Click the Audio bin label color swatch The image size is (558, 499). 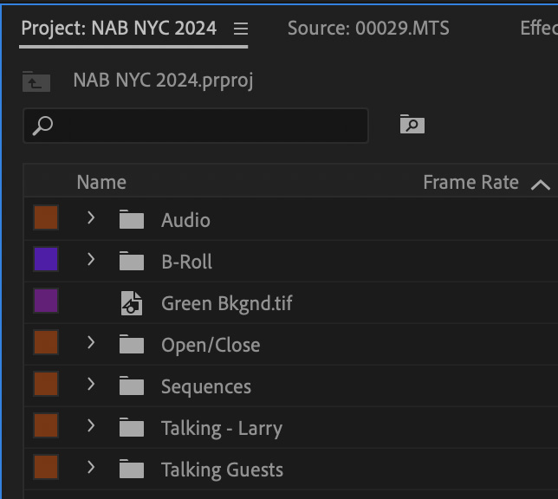tap(46, 217)
